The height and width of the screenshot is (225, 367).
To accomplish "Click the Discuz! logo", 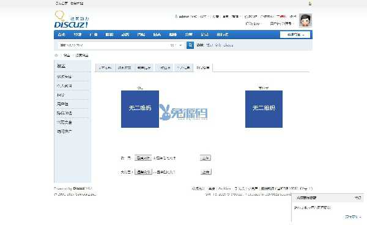I will click(x=72, y=20).
